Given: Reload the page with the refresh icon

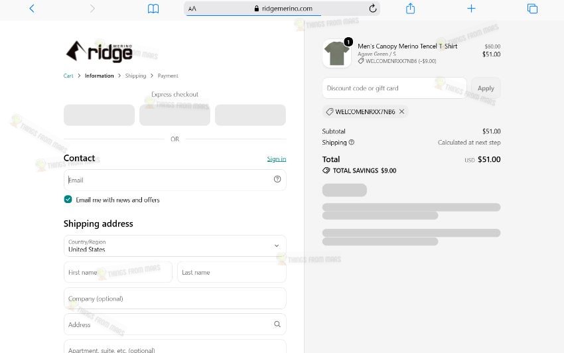Looking at the screenshot, I should (x=373, y=8).
